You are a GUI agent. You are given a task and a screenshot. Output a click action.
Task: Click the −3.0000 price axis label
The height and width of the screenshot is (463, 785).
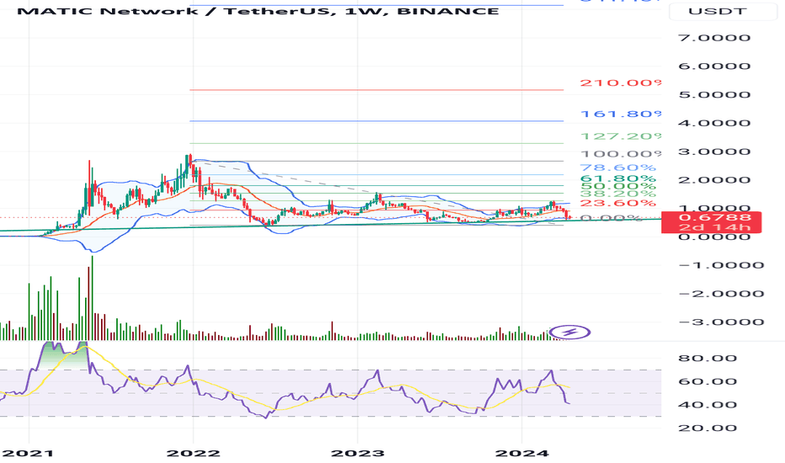point(721,322)
